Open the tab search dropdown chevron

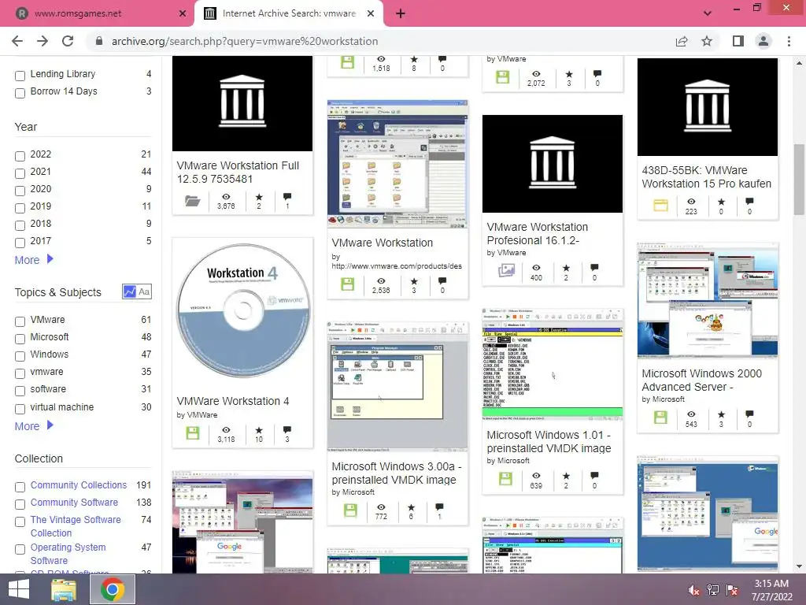[x=708, y=13]
